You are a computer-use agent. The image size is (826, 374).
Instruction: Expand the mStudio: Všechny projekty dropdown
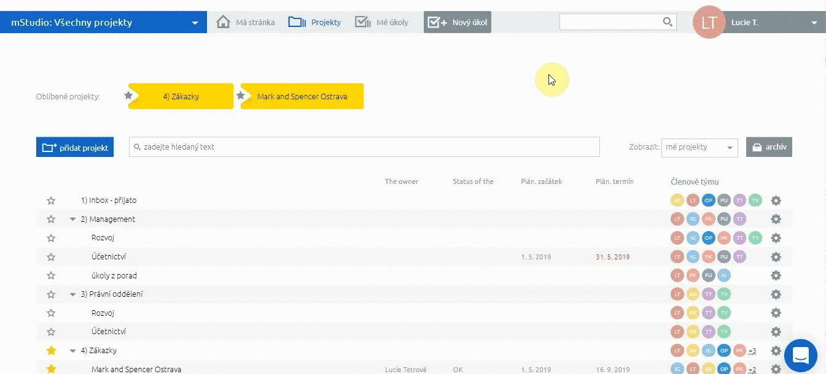coord(195,23)
